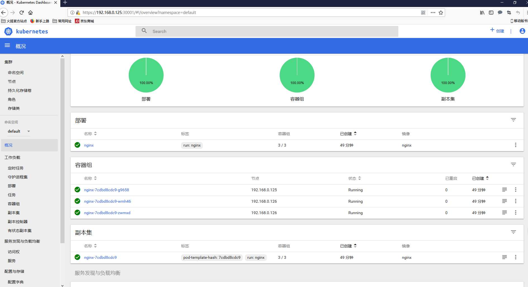Open replica set nginx-7cdbd8cdc9 link
Screen dimensions: 528x287
click(x=100, y=257)
